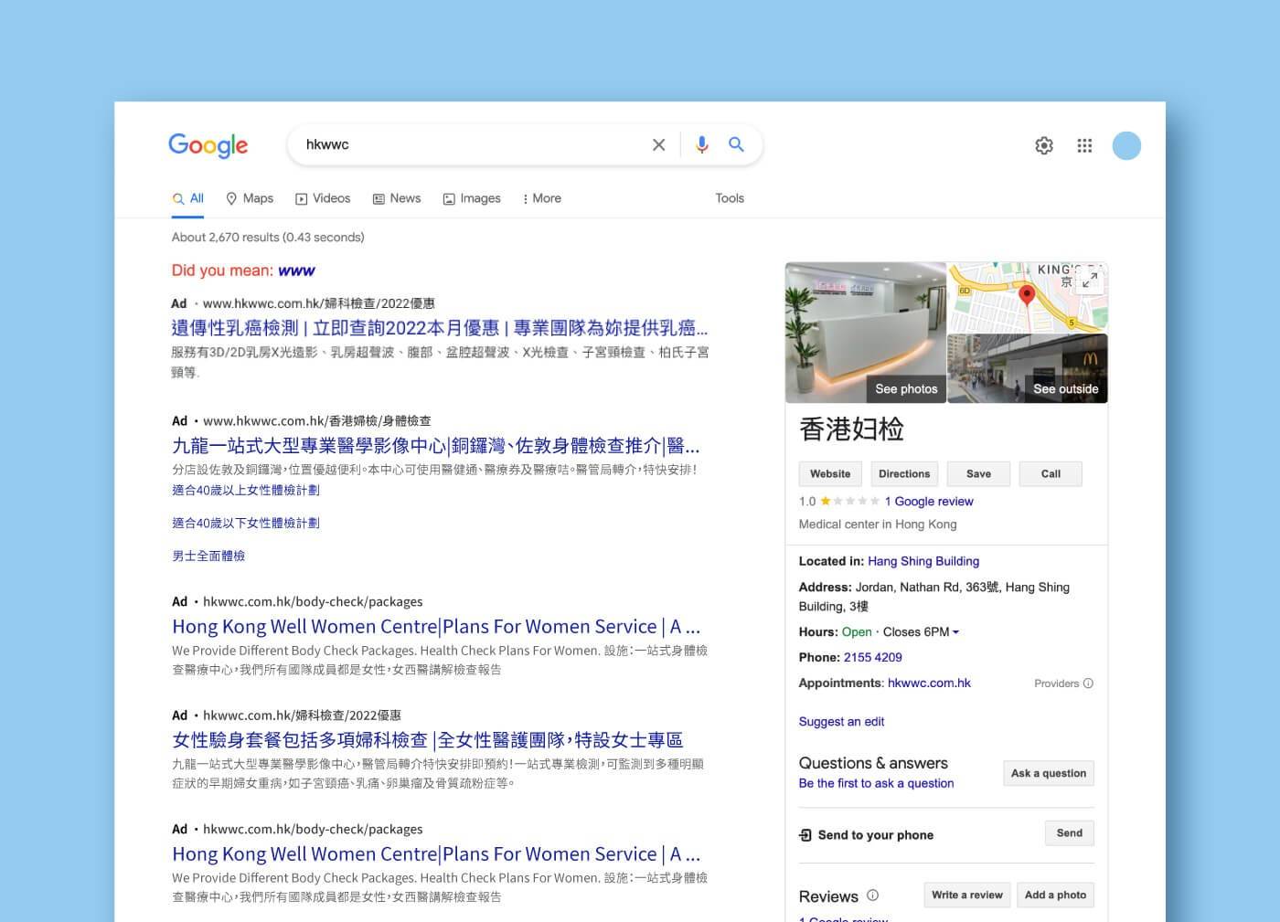The width and height of the screenshot is (1280, 922).
Task: Open 適合40歲以上女性體檢計劃 sitelink
Action: tap(246, 490)
